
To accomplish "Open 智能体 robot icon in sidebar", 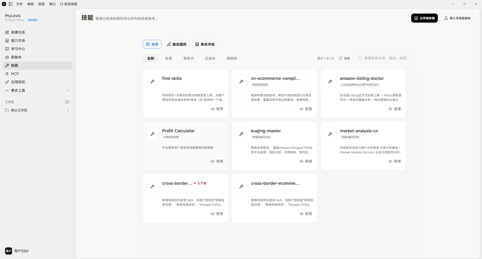I will (7, 57).
